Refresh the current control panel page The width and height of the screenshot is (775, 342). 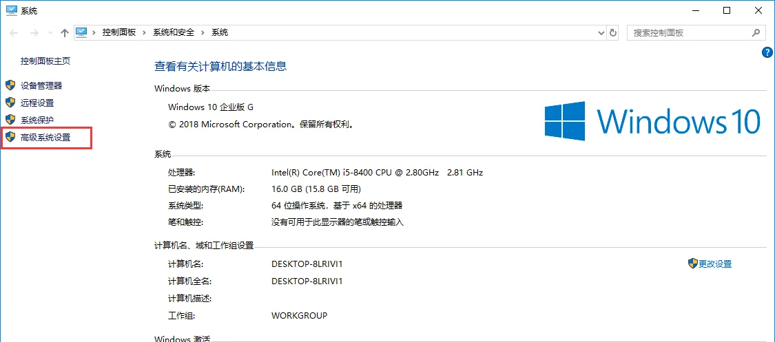click(613, 33)
